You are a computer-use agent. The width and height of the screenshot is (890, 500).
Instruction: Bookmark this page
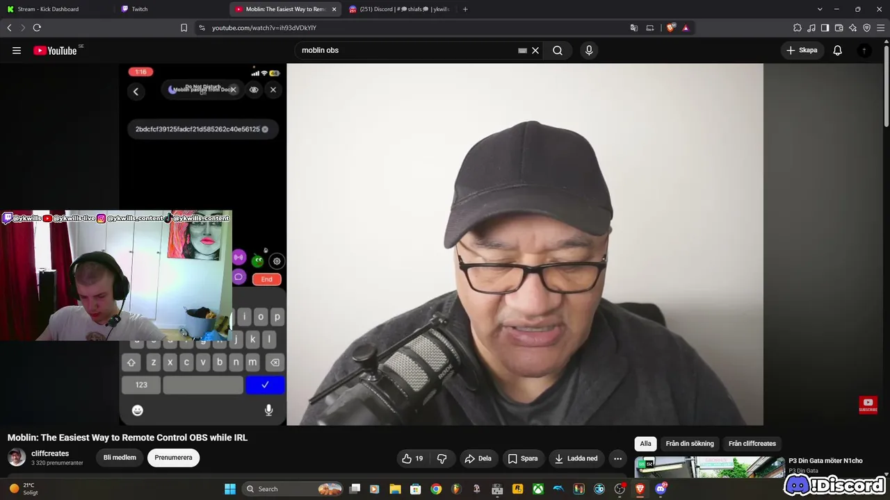(x=184, y=28)
